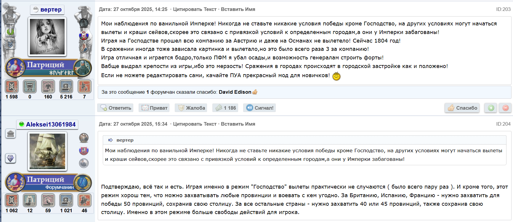Click the Приват button
Screen dimensions: 513x222
coord(154,108)
